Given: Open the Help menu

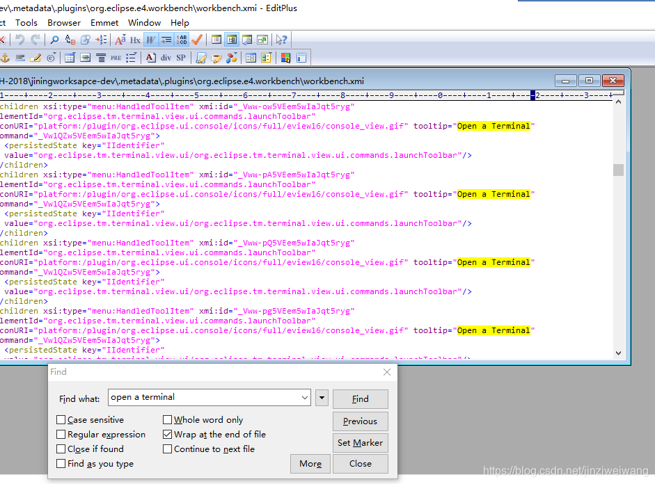Looking at the screenshot, I should pyautogui.click(x=180, y=23).
